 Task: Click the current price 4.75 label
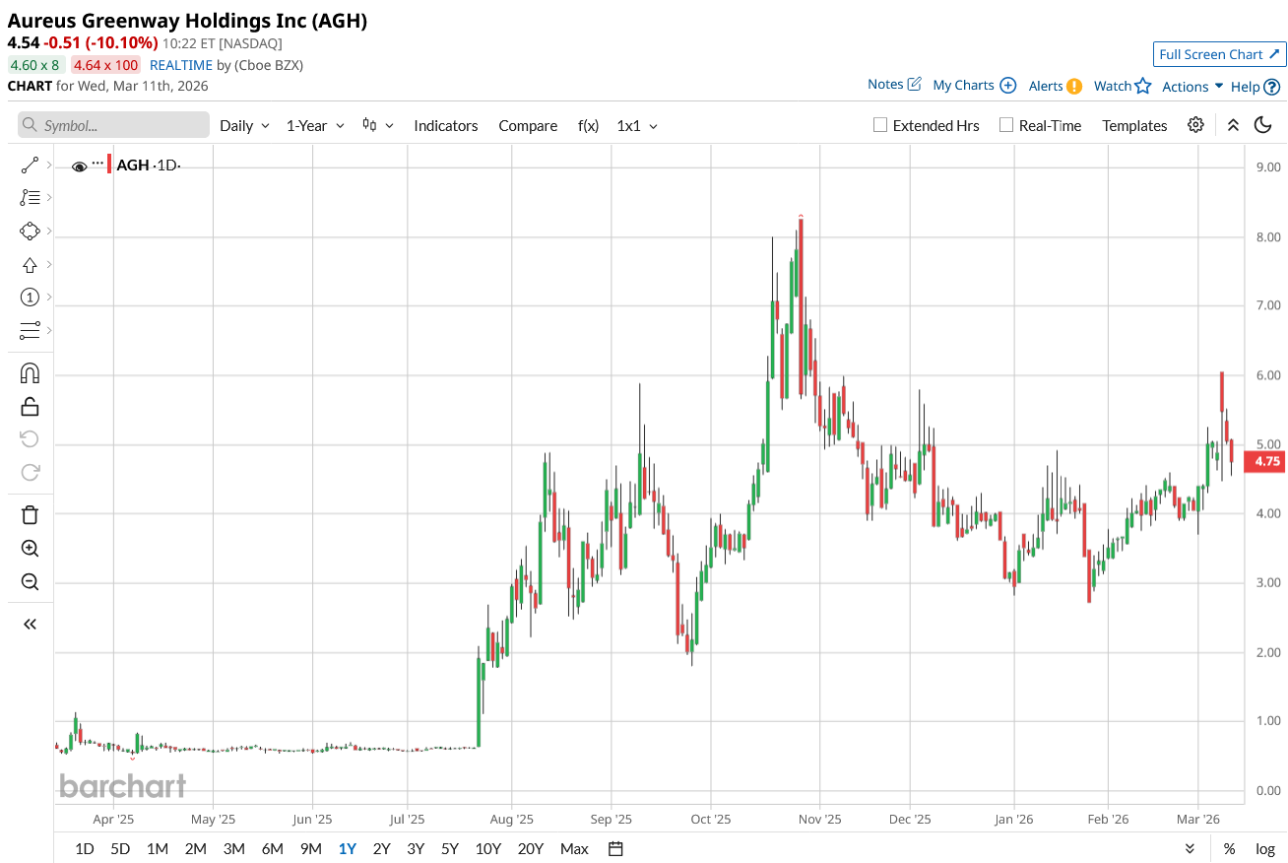[x=1264, y=461]
